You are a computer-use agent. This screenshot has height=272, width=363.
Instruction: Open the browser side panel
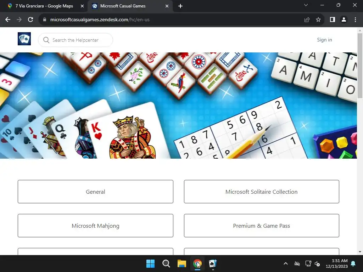point(333,20)
